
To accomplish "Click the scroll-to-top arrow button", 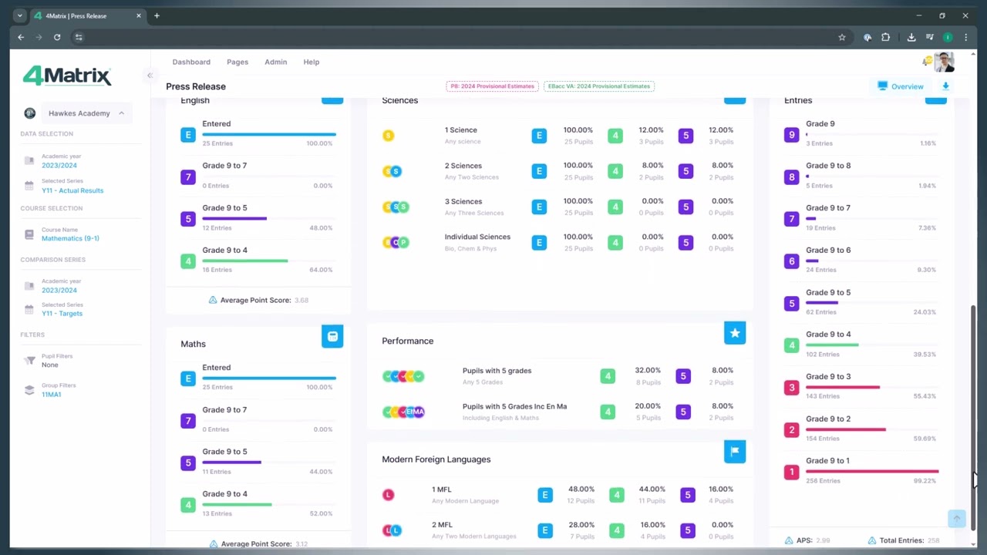I will coord(956,519).
